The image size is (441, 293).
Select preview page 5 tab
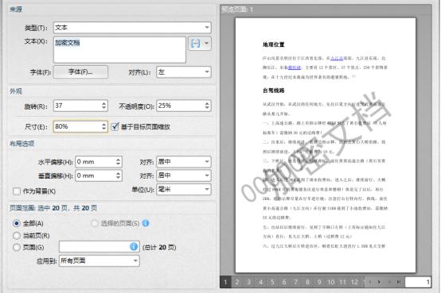pyautogui.click(x=272, y=282)
